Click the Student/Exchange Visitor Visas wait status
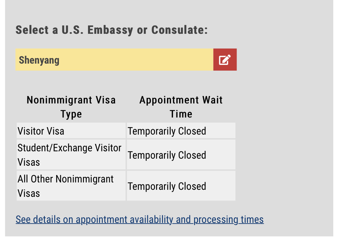This screenshot has width=338, height=241. pos(167,155)
